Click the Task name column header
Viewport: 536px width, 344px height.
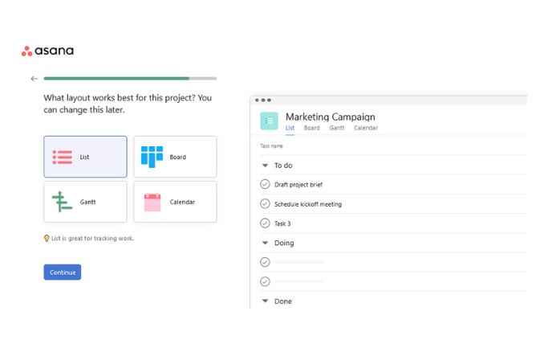[x=271, y=146]
